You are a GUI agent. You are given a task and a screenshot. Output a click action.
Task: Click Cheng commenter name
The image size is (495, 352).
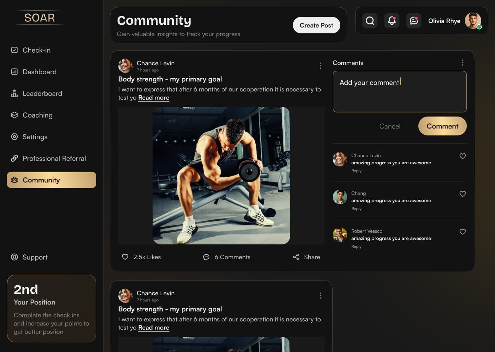click(358, 193)
